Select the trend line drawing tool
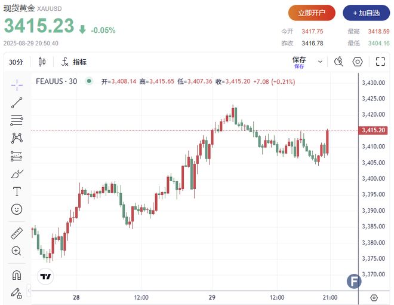 (x=17, y=102)
